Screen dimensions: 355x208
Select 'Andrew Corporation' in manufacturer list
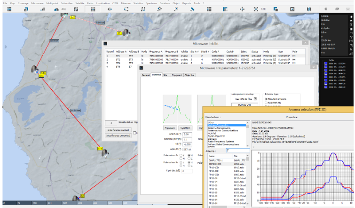218,125
